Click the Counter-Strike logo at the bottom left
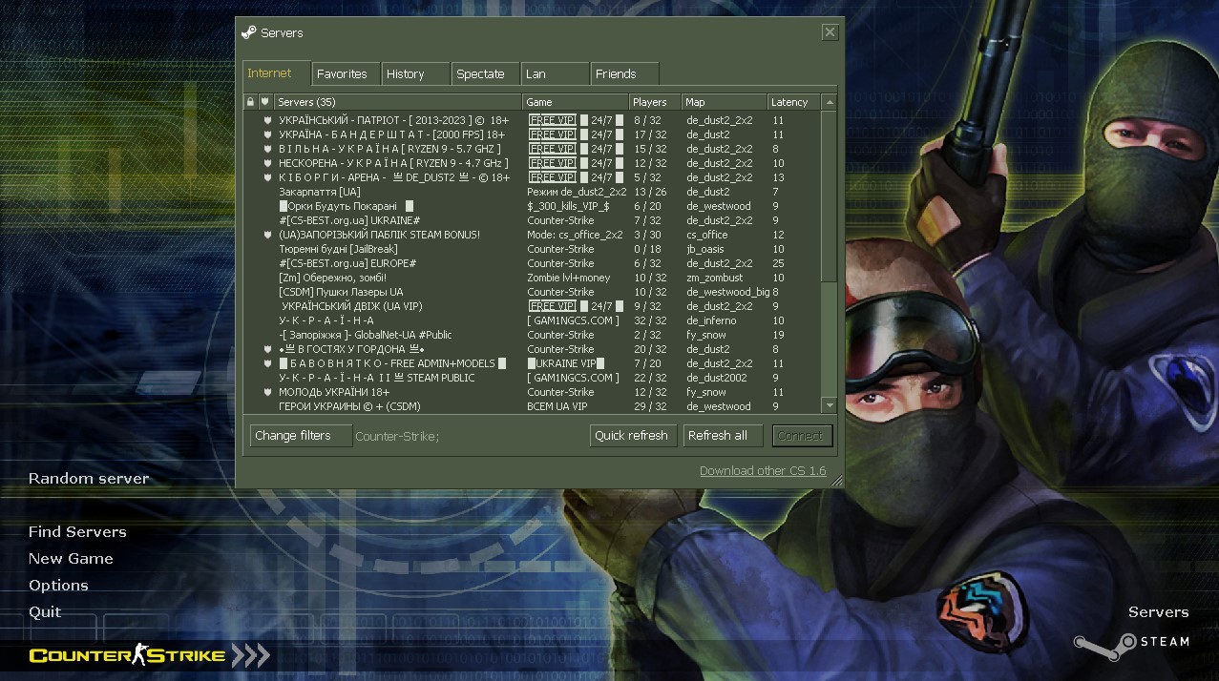 point(150,655)
